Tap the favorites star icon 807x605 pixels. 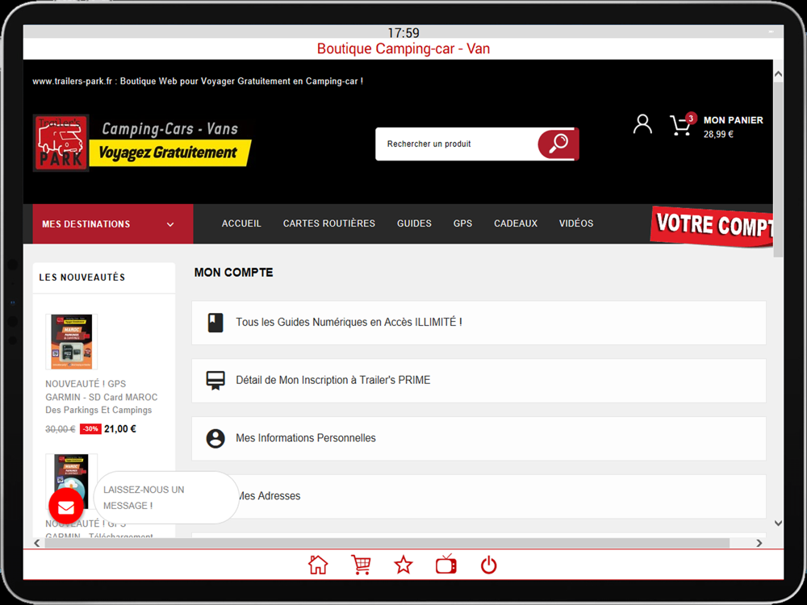click(403, 565)
